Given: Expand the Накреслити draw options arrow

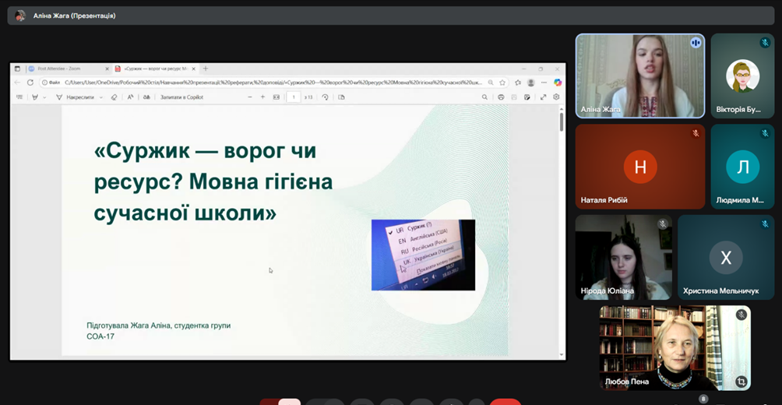Looking at the screenshot, I should click(x=101, y=97).
